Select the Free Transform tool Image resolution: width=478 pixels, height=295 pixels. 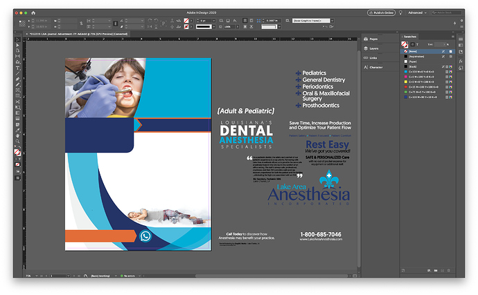pyautogui.click(x=18, y=107)
